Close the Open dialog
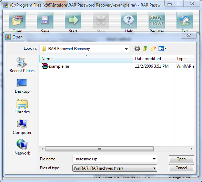The height and width of the screenshot is (182, 202). [189, 35]
